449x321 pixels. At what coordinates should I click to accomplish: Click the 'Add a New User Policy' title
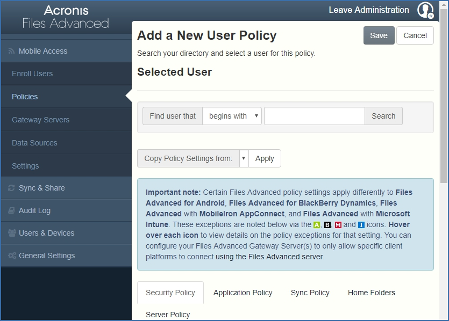coord(206,35)
